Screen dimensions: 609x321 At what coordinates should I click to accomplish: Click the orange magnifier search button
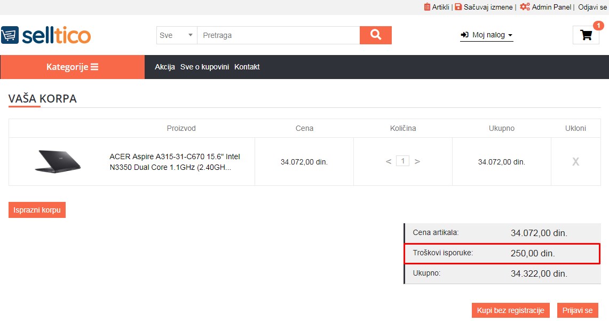pos(376,35)
